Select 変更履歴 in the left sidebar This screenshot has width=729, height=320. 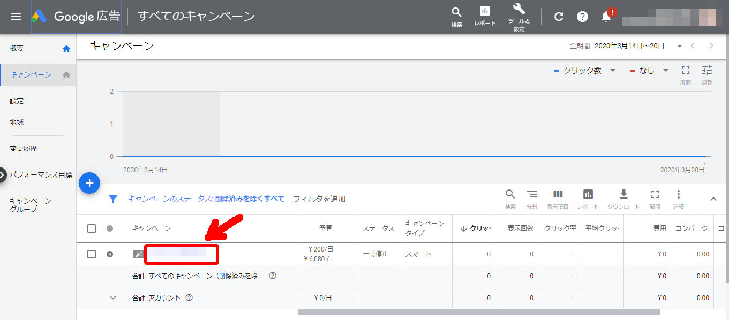pyautogui.click(x=24, y=148)
